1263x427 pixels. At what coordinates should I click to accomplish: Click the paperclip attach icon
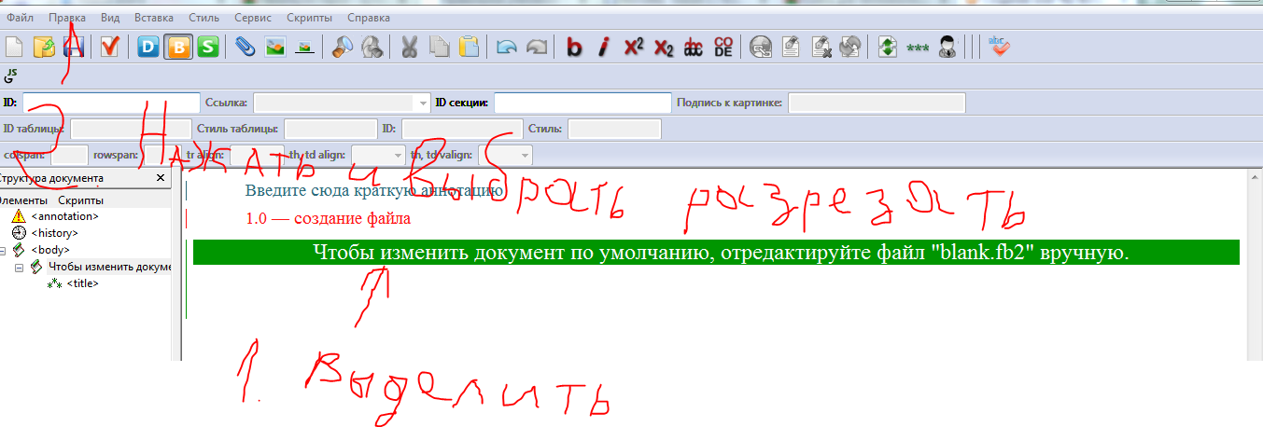(x=245, y=47)
